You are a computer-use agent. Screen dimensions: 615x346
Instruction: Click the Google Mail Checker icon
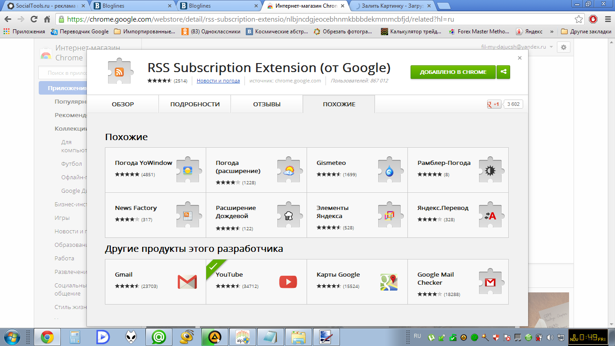[x=491, y=282]
